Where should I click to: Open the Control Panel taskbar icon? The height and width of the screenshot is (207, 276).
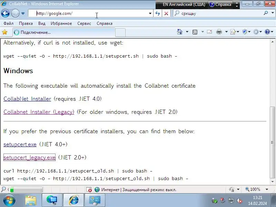coord(95,200)
